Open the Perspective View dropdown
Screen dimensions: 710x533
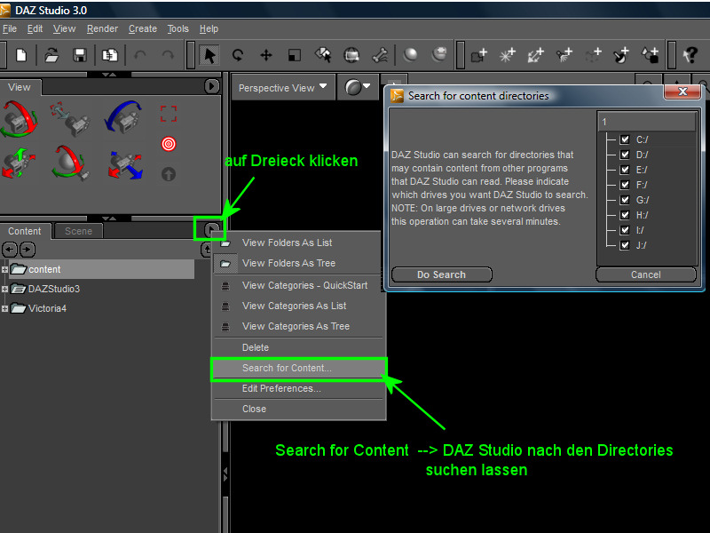[283, 87]
